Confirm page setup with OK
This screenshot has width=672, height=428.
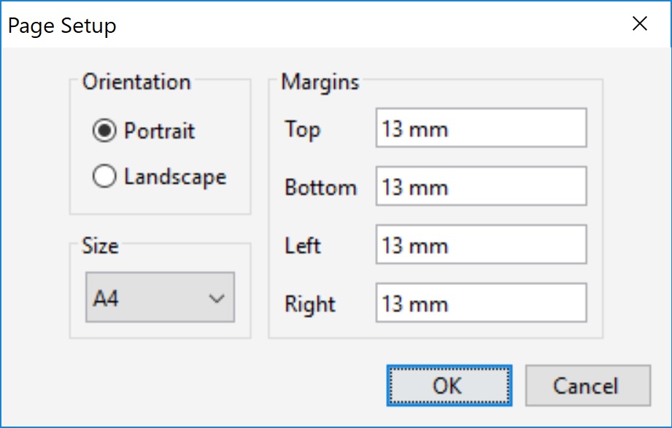click(x=449, y=386)
